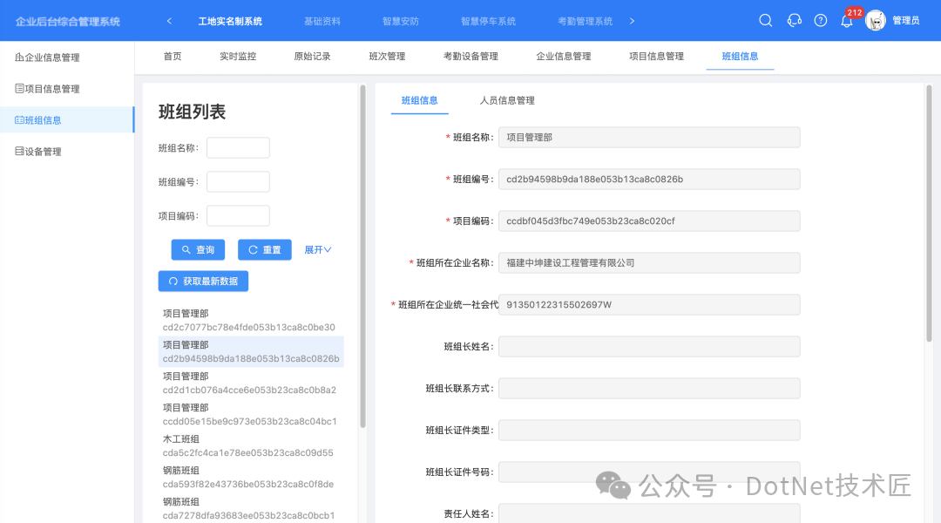941x523 pixels.
Task: Click the 查询 search button
Action: point(198,250)
